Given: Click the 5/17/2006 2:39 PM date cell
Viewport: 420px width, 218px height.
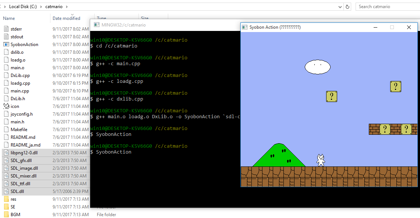Looking at the screenshot, I should coord(70,191).
